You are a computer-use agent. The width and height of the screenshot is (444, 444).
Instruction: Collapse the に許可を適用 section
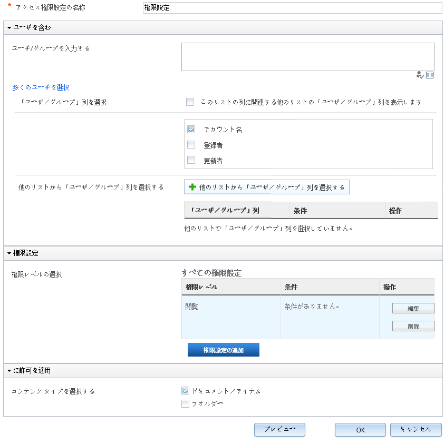(9, 371)
